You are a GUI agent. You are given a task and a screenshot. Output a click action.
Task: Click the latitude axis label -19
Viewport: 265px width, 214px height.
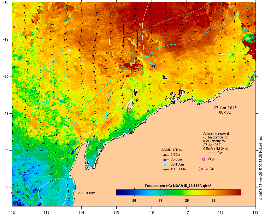coord(5,39)
